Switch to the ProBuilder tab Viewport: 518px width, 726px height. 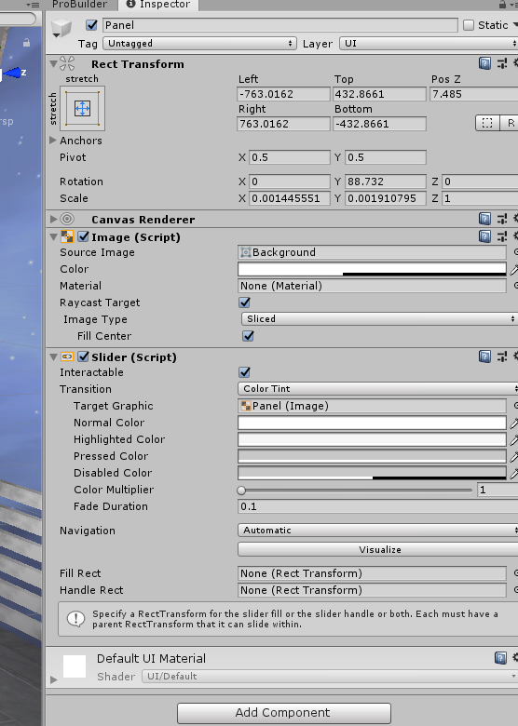coord(79,5)
